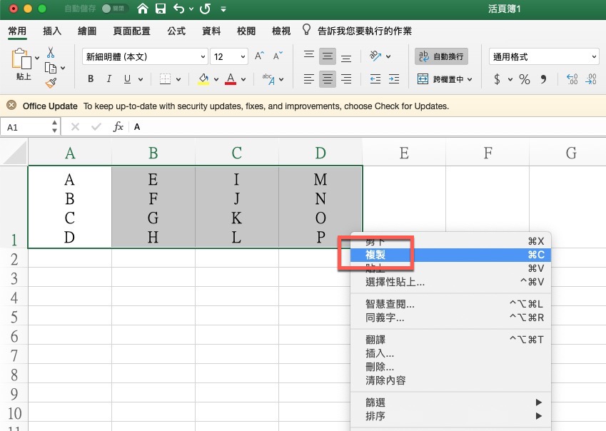The width and height of the screenshot is (606, 431).
Task: Click the Percent Style icon
Action: pos(525,79)
